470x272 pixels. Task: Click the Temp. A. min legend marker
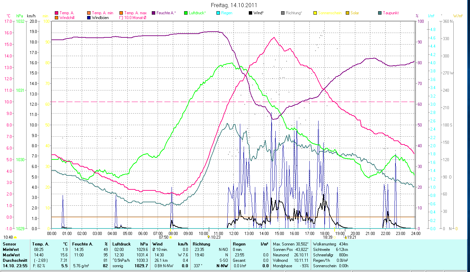point(89,13)
